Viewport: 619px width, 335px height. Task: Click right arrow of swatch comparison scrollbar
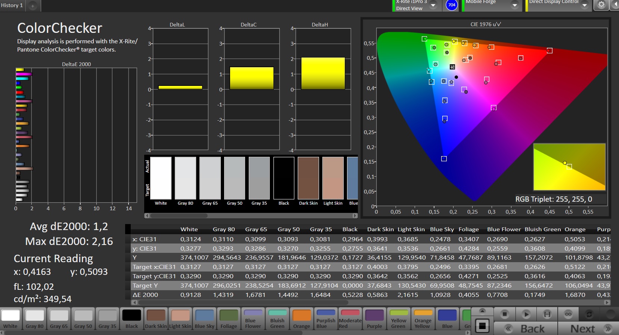[x=355, y=215]
